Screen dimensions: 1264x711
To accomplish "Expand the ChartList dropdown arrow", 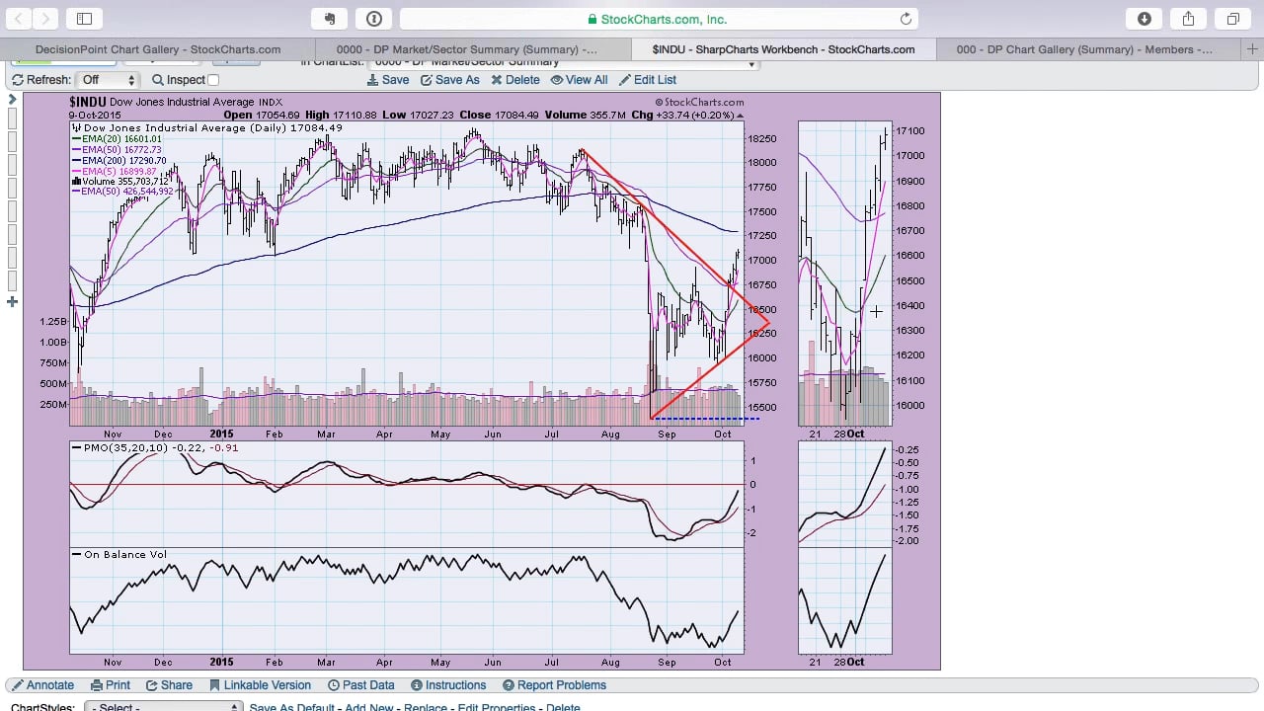I will click(x=752, y=64).
